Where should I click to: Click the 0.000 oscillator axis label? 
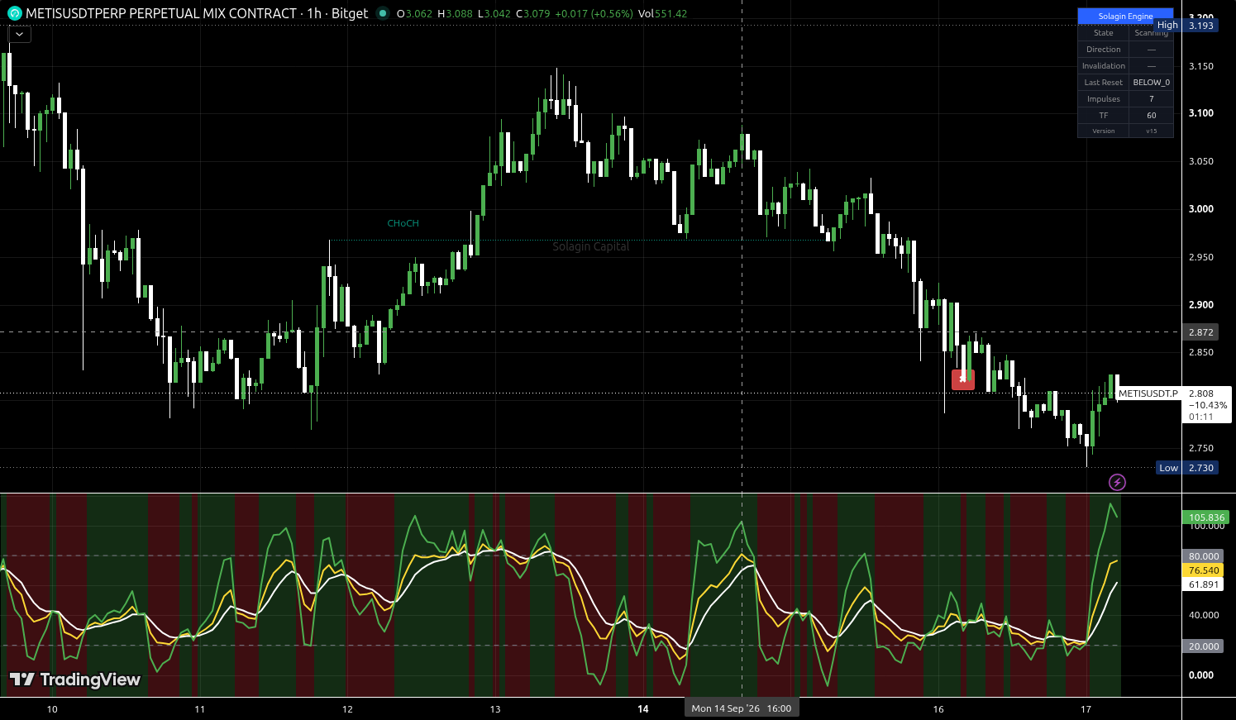1201,675
